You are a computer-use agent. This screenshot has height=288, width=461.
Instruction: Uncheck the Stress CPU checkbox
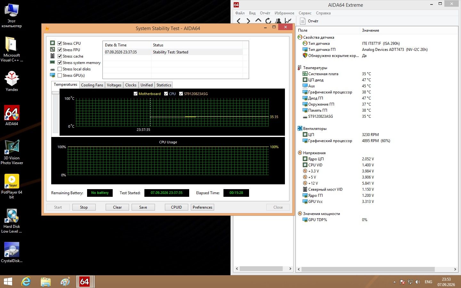60,43
